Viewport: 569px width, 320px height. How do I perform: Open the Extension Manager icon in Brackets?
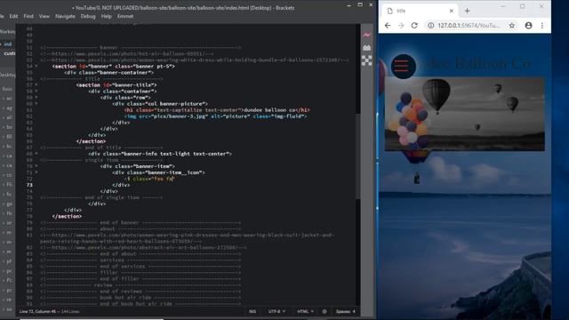point(366,47)
